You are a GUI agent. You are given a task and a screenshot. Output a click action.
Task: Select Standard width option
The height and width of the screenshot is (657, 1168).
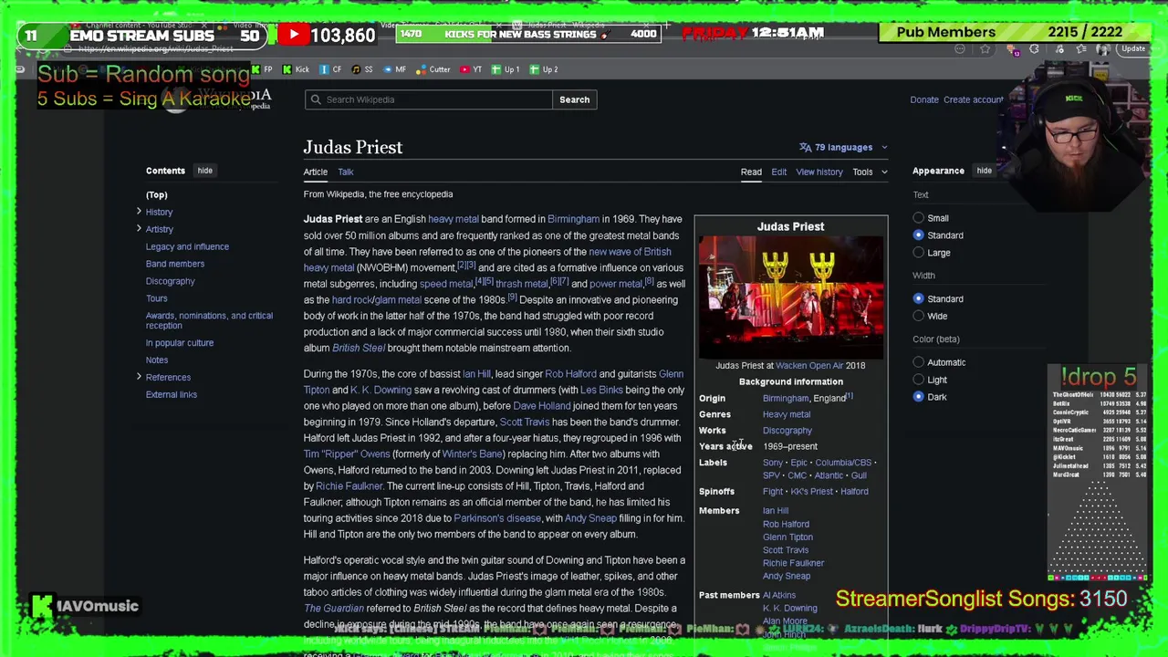click(919, 298)
